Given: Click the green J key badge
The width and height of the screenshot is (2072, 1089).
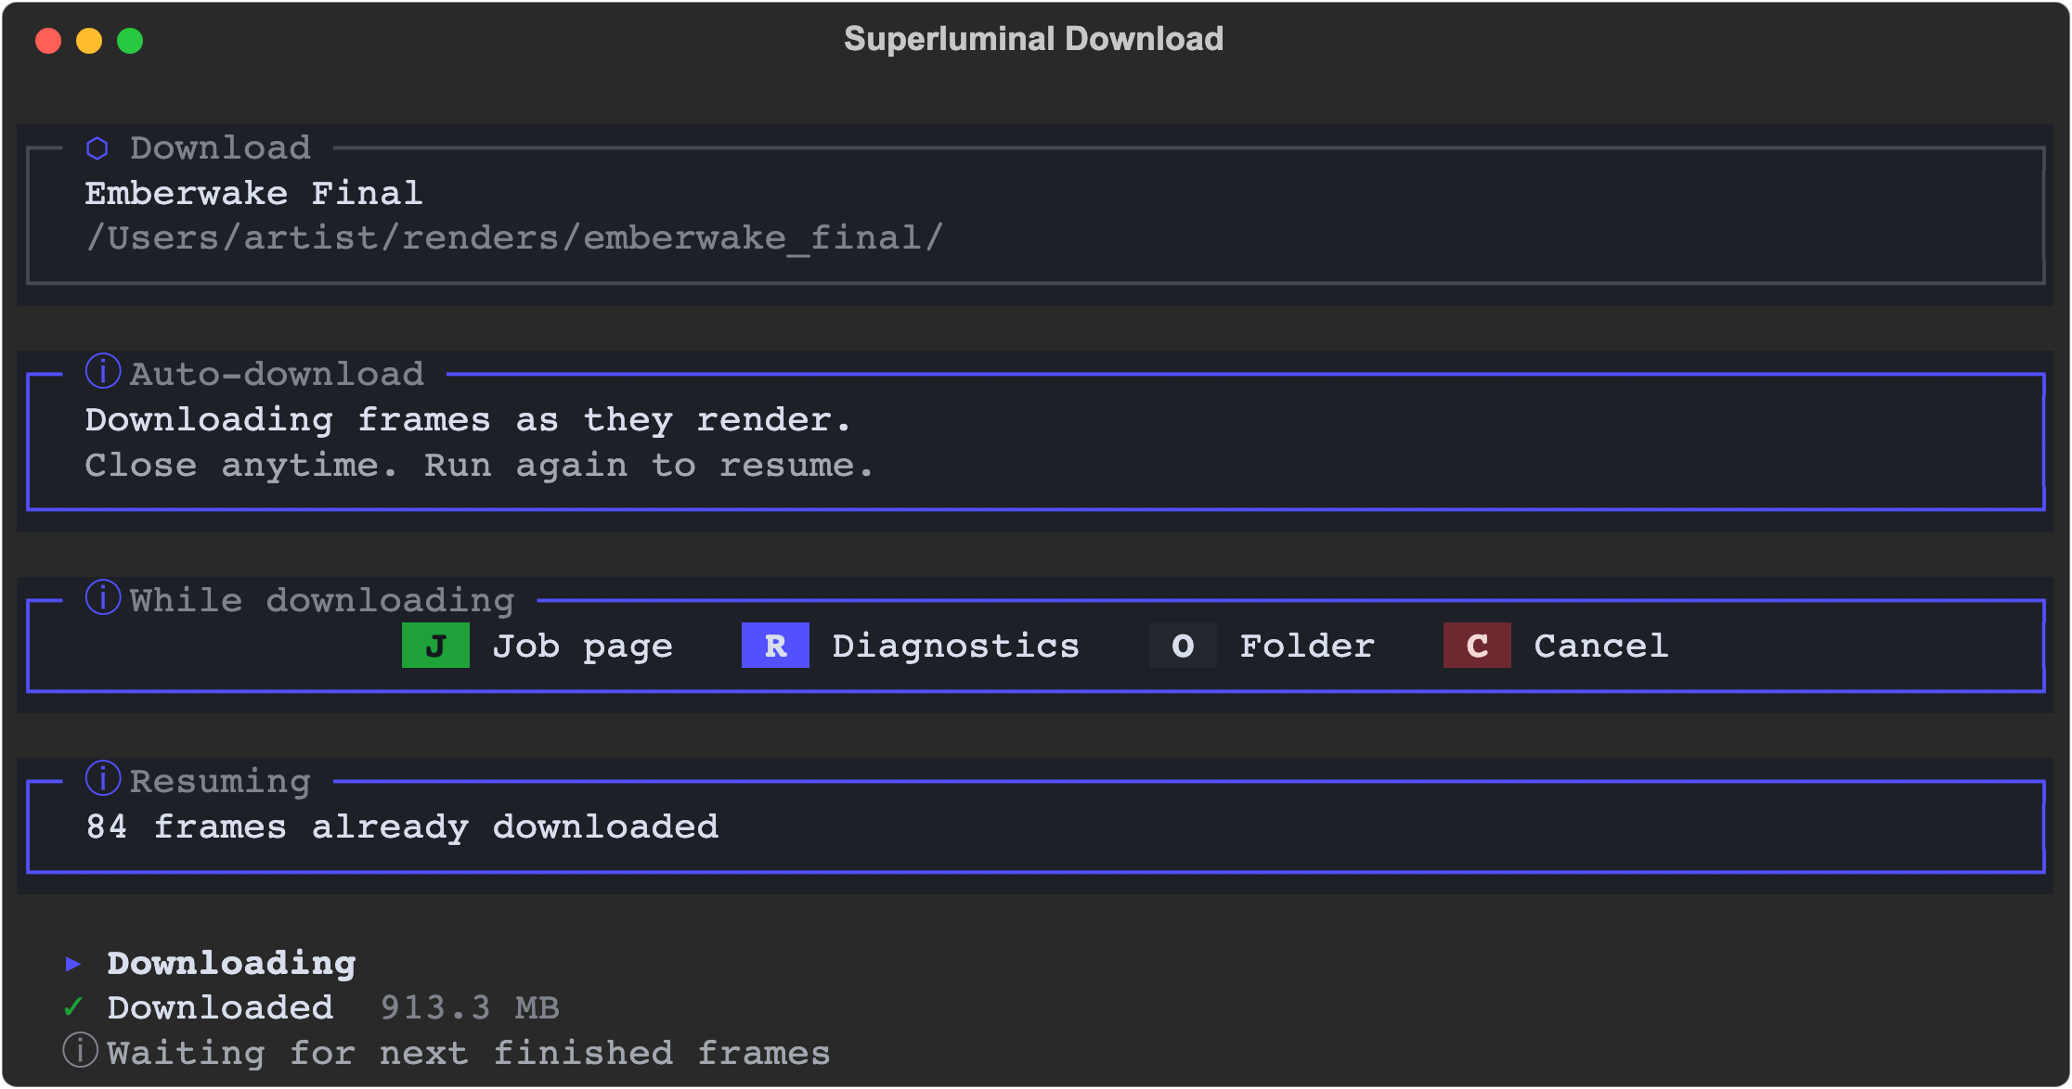Looking at the screenshot, I should [435, 646].
